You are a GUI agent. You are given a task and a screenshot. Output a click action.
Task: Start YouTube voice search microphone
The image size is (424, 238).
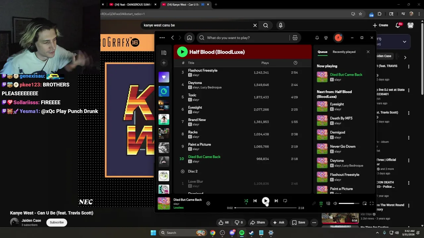[281, 25]
